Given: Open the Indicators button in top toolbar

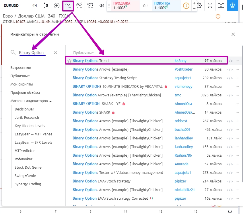Looking at the screenshot, I should [x=68, y=5].
